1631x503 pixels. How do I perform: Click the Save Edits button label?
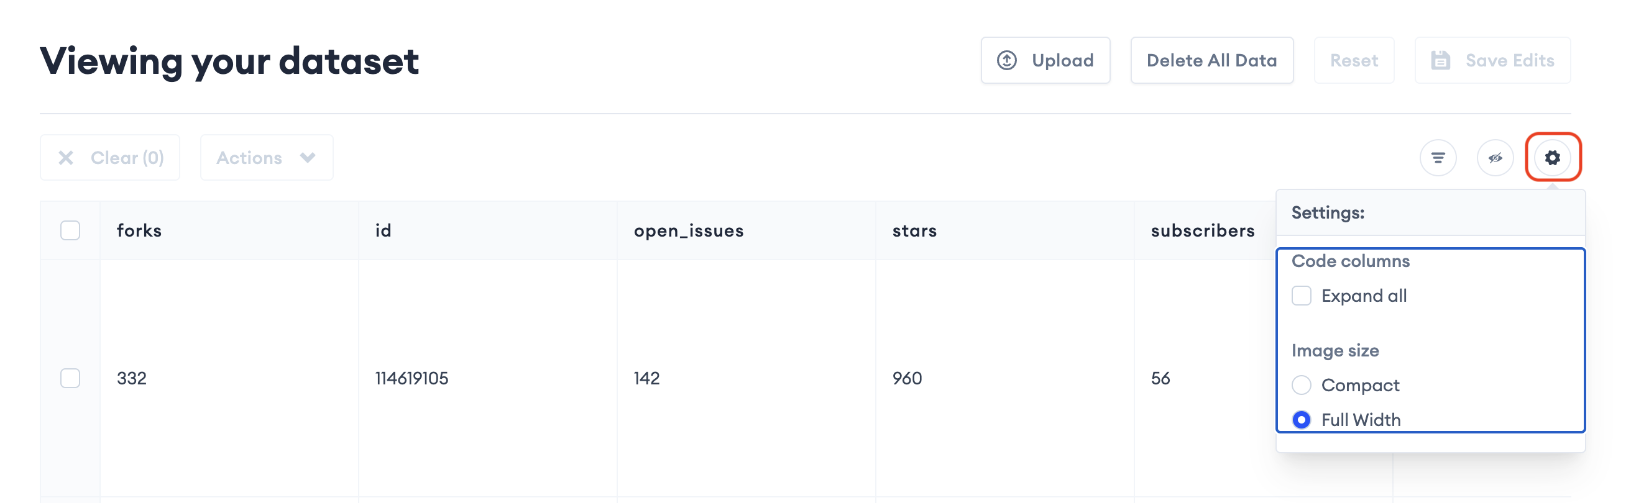point(1509,60)
